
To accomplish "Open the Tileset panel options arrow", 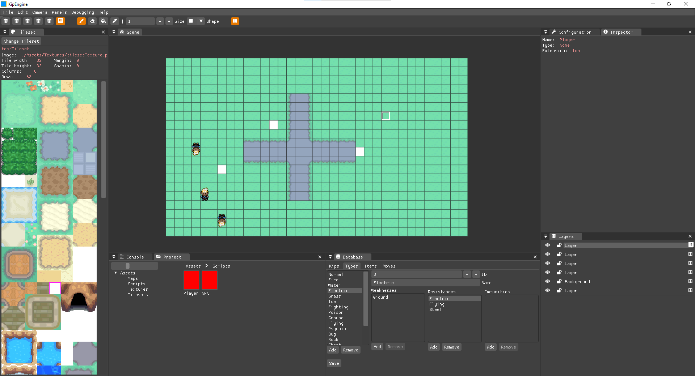I will tap(5, 32).
